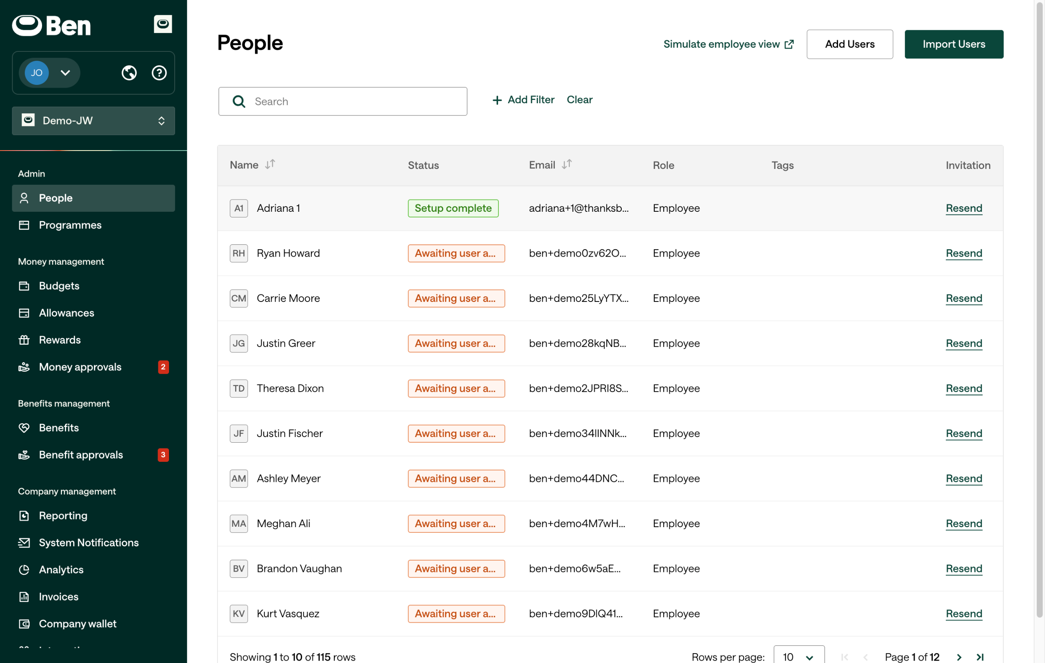Viewport: 1045px width, 663px height.
Task: Resend invitation for Ryan Howard
Action: point(963,253)
